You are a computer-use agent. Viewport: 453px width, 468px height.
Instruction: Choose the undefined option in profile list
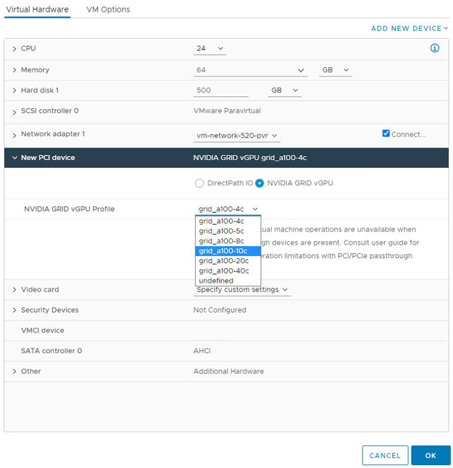(x=228, y=281)
